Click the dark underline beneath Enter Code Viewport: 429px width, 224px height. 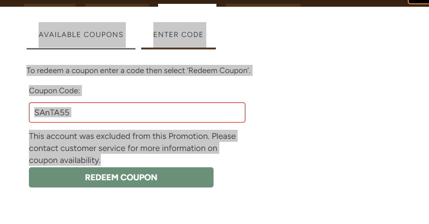[x=178, y=49]
